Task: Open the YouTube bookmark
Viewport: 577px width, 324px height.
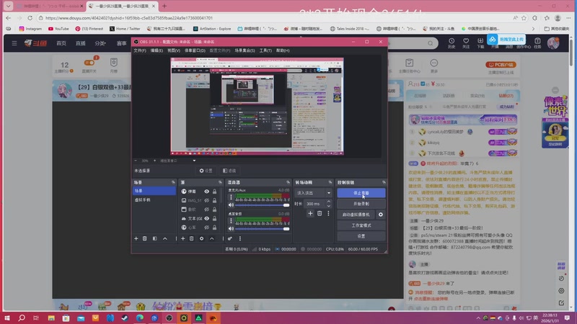Action: click(58, 28)
